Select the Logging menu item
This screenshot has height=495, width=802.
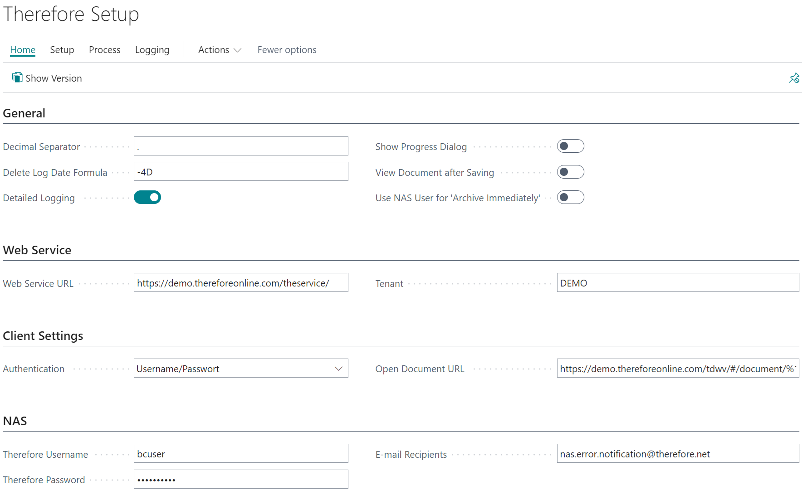(x=152, y=50)
